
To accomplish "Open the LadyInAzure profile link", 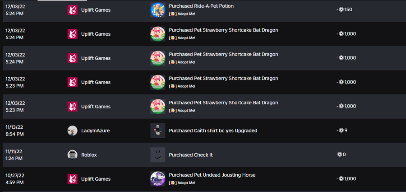I will pos(95,131).
